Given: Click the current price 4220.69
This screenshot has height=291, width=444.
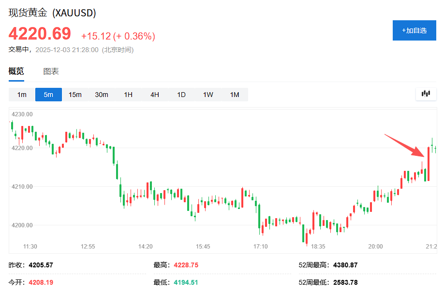Looking at the screenshot, I should click(x=39, y=34).
